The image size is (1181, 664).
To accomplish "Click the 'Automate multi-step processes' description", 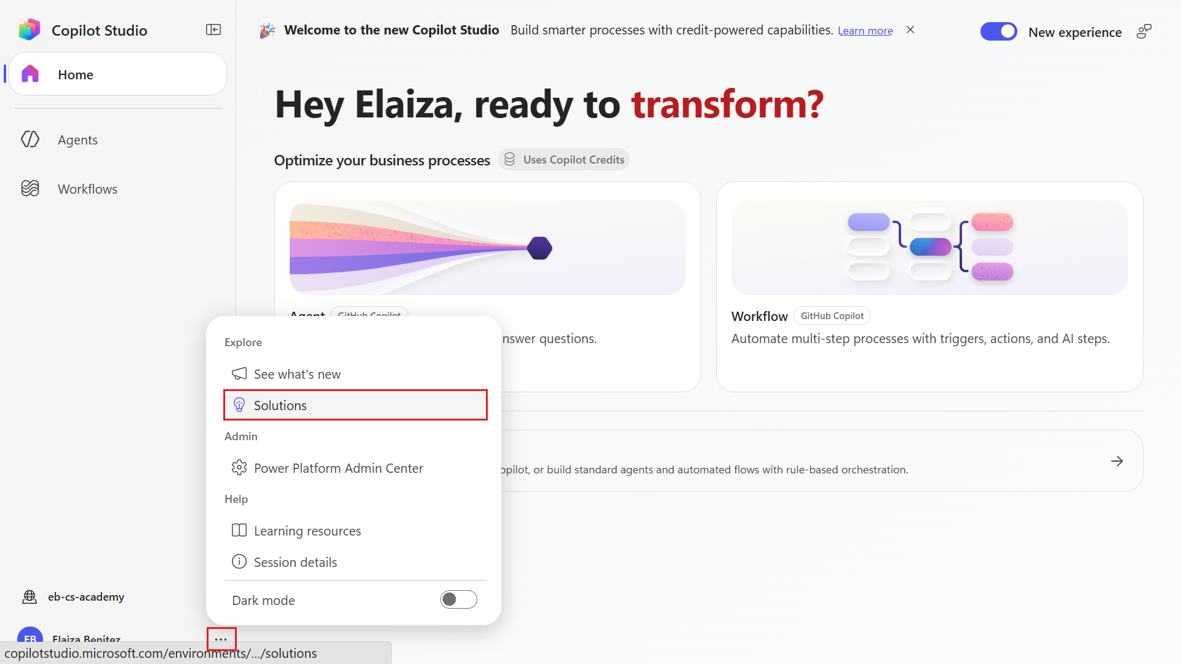I will coord(920,339).
